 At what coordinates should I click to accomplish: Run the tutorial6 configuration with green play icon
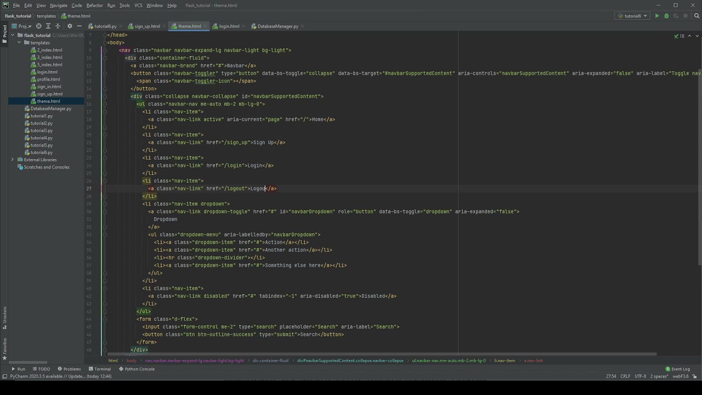(x=657, y=16)
